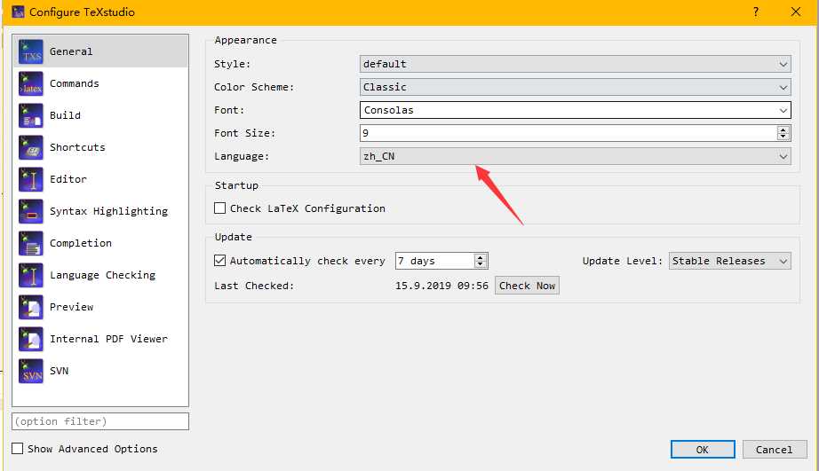
Task: Confirm settings with OK button
Action: click(x=703, y=449)
